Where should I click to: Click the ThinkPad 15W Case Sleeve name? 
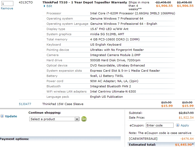pyautogui.click(x=63, y=104)
